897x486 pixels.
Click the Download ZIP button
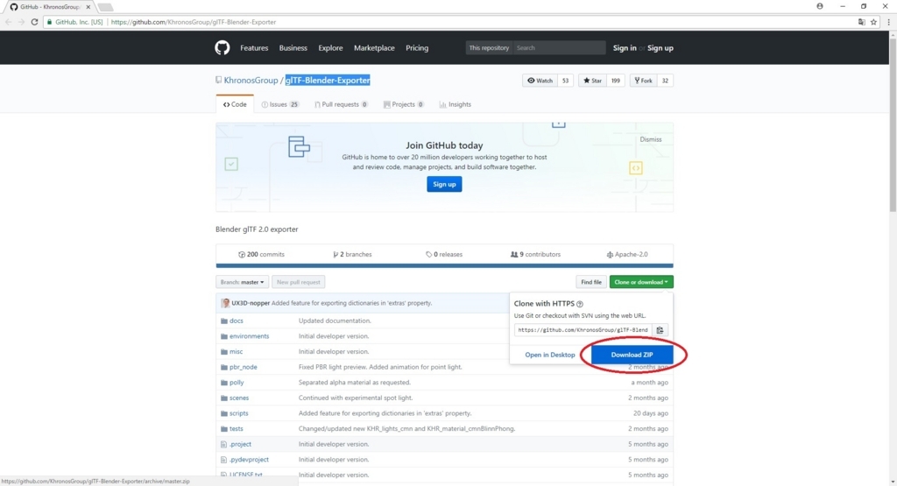[x=632, y=355]
